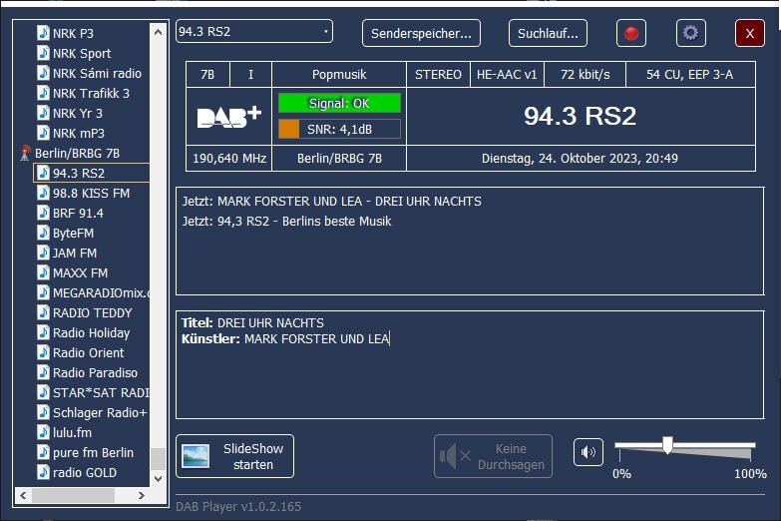The image size is (781, 521).
Task: Select station lulu.fm
Action: click(x=72, y=432)
